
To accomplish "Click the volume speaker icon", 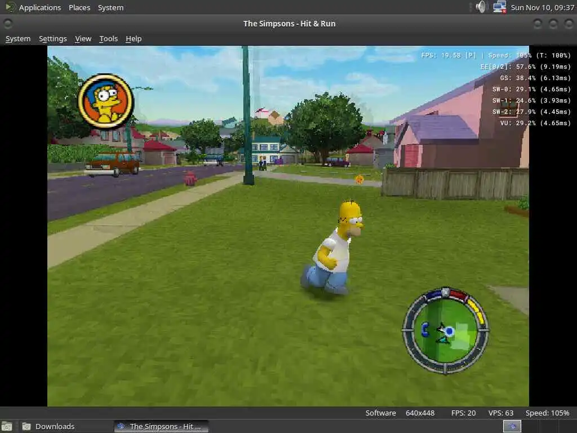I will click(x=481, y=7).
